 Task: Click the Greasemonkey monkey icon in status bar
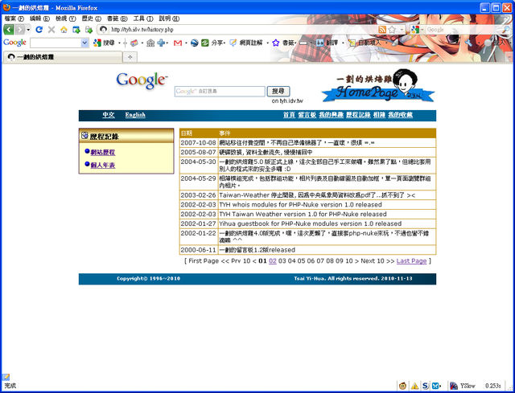(402, 386)
